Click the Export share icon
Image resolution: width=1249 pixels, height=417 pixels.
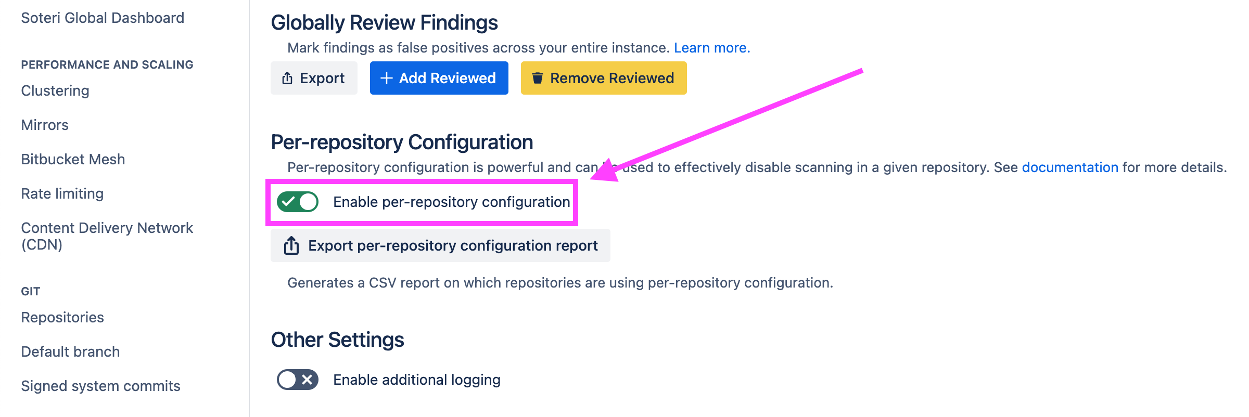[x=287, y=78]
